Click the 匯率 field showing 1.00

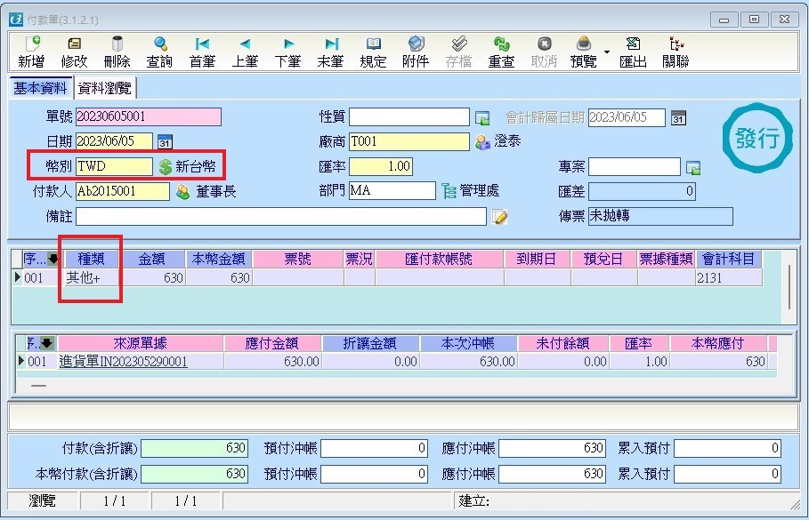coord(381,166)
